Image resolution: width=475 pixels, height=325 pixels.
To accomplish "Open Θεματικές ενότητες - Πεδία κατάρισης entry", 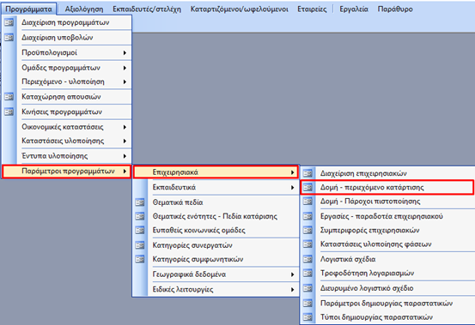I will coord(216,216).
